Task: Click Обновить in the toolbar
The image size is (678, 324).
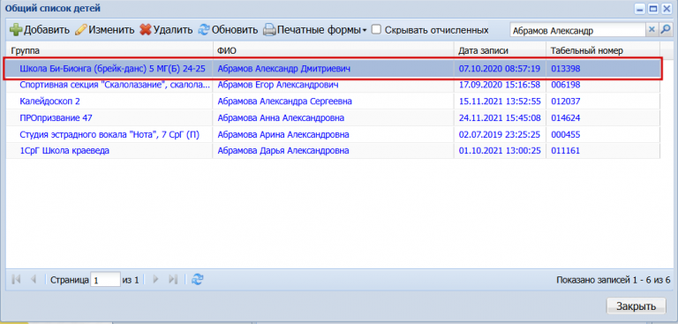Action: [x=228, y=30]
